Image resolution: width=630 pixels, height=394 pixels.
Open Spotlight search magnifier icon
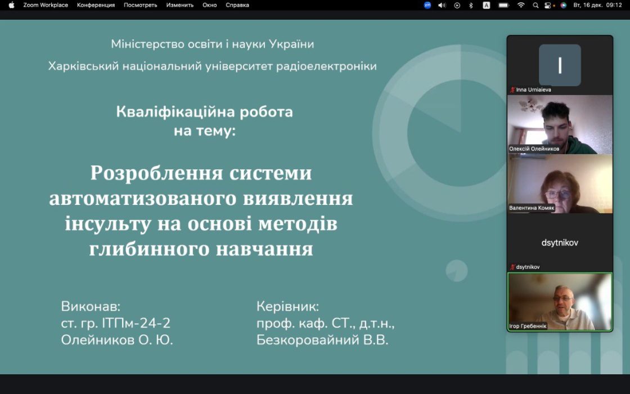(x=535, y=5)
